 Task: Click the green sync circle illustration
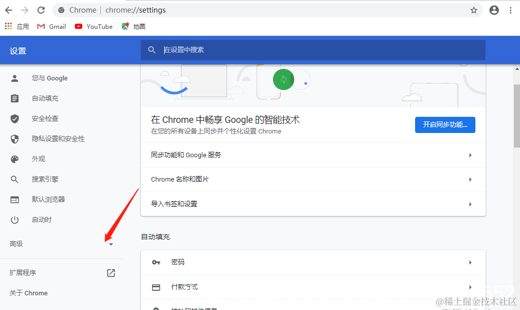(283, 79)
